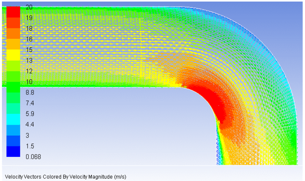Click the legend value 7.4

(30, 103)
